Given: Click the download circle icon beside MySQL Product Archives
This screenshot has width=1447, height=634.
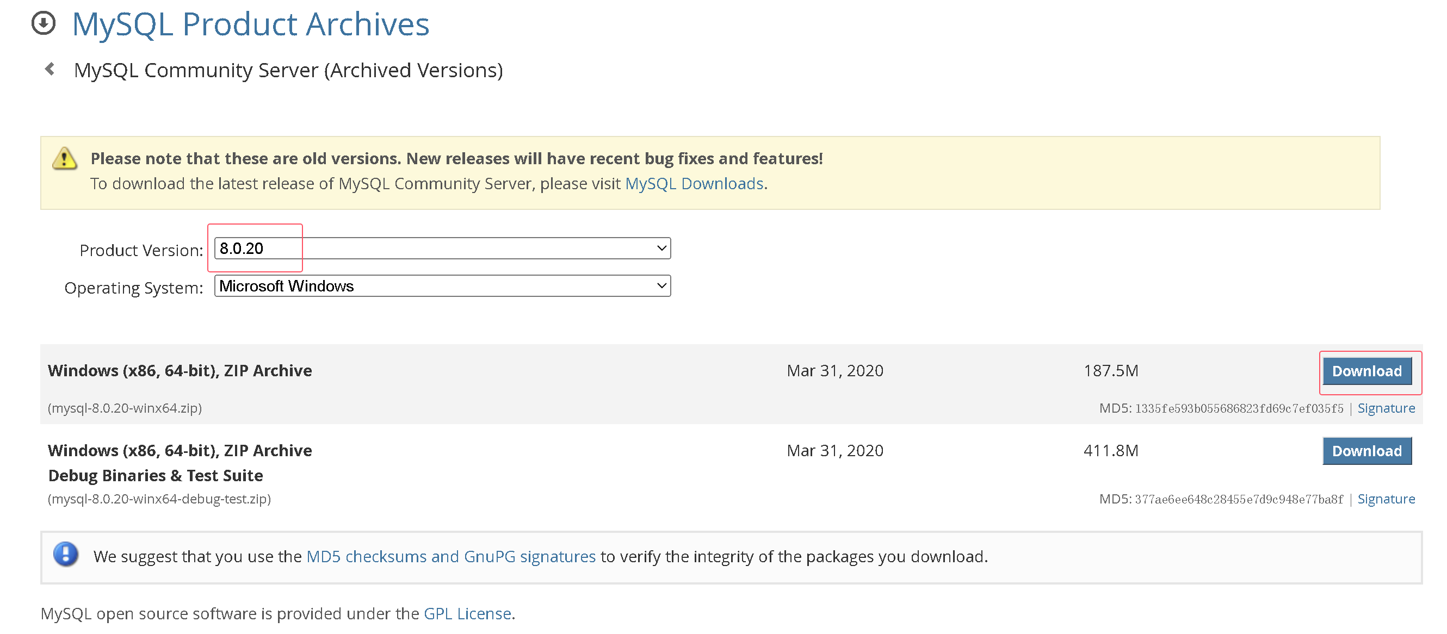Looking at the screenshot, I should pyautogui.click(x=44, y=23).
